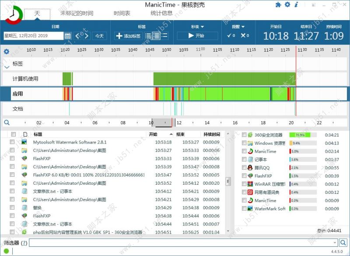Start the stopwatch with 开始 button
This screenshot has height=256, width=350.
coord(197,36)
